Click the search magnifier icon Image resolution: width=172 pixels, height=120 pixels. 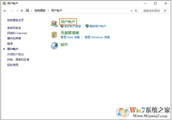pos(165,11)
